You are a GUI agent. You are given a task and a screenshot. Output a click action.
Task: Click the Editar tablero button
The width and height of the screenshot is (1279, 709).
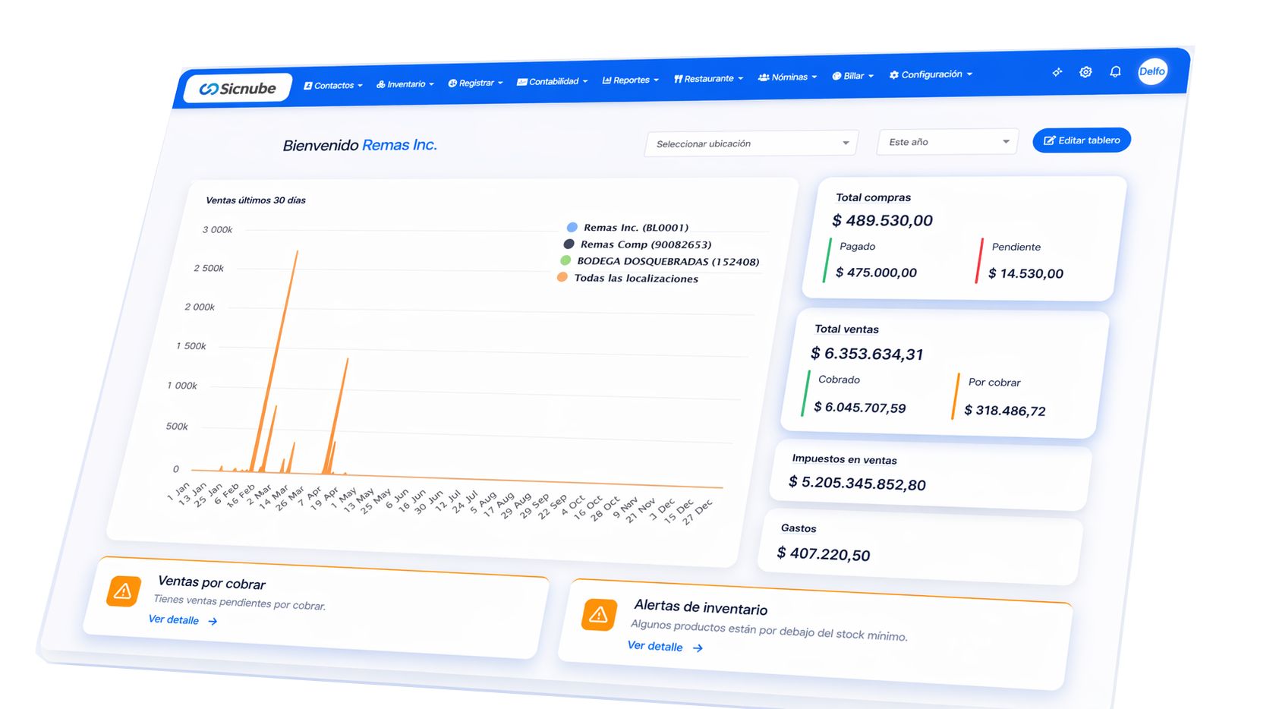[1081, 140]
